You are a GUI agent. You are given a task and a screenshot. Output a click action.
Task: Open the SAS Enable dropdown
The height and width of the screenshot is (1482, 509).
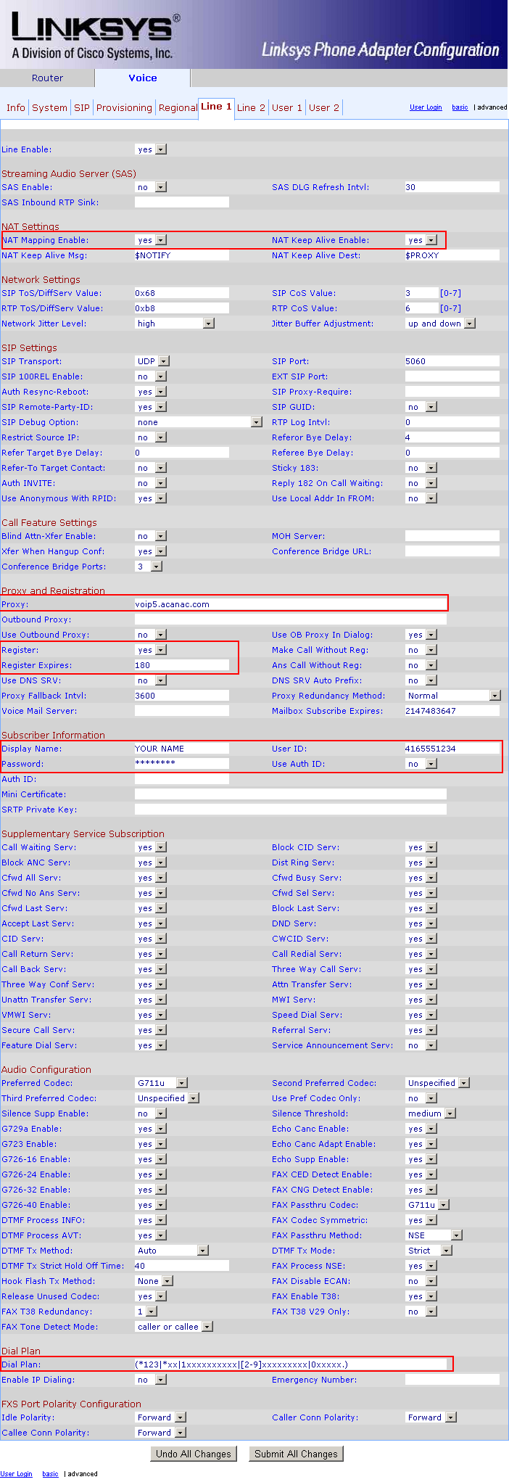151,187
